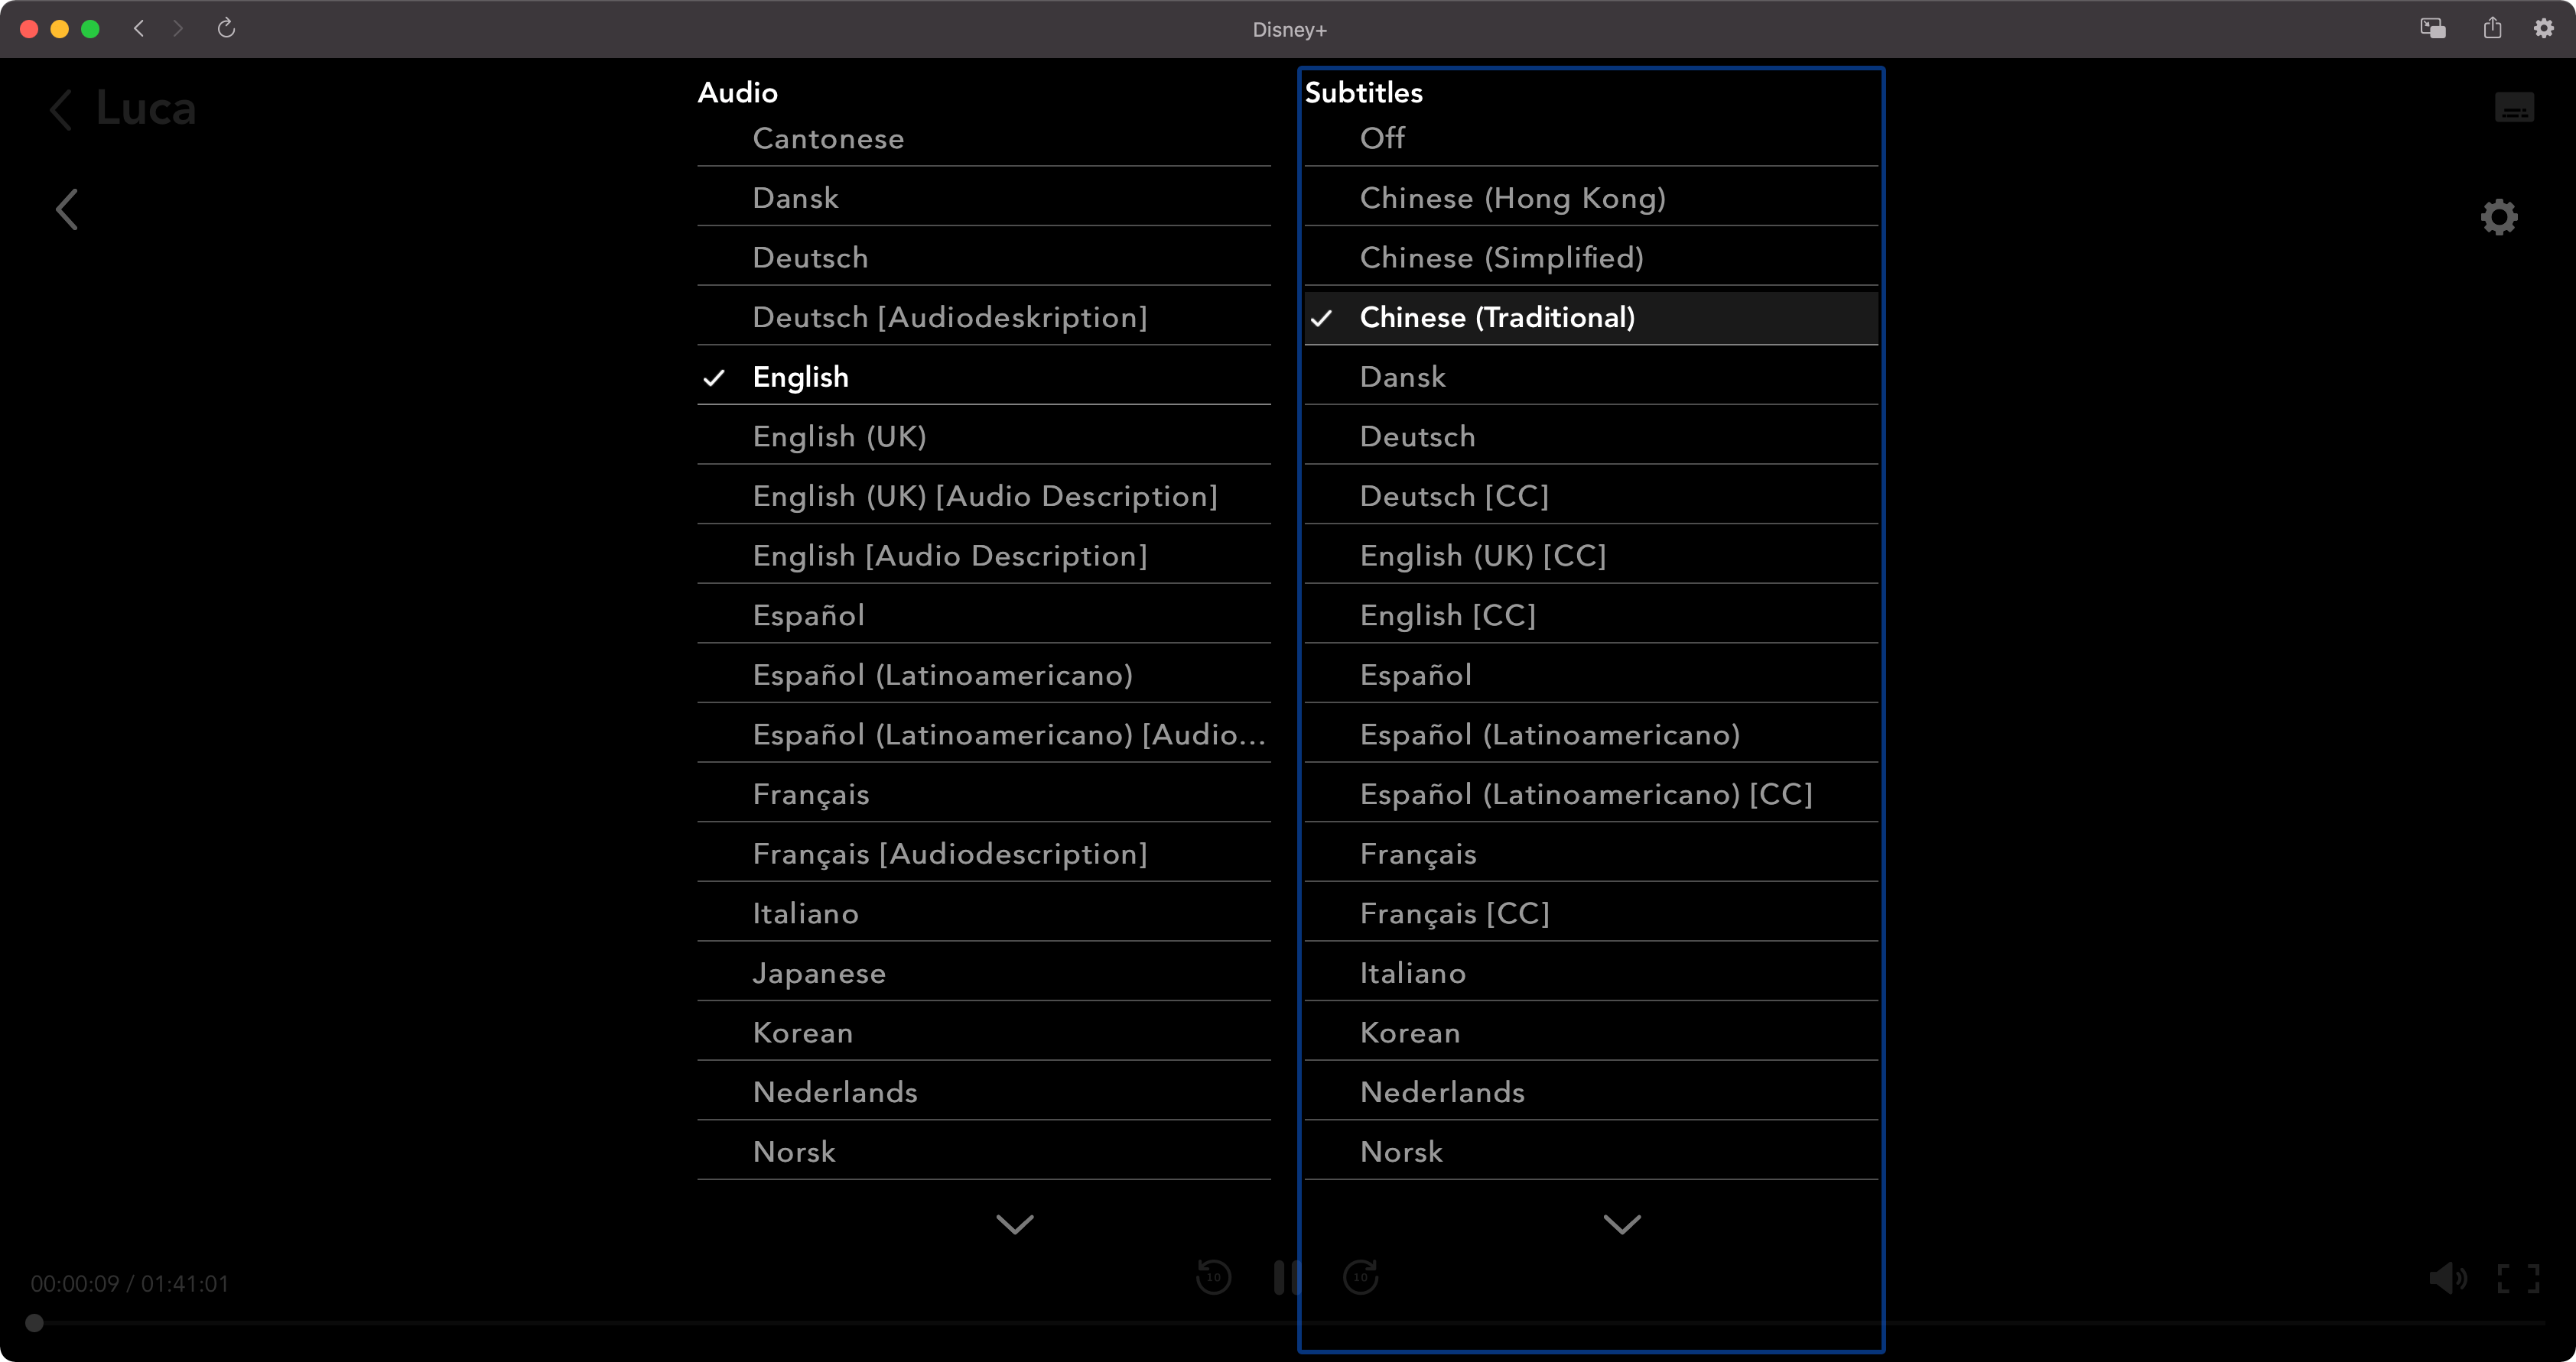Click the browser back arrow in title bar
Viewport: 2576px width, 1362px height.
pyautogui.click(x=139, y=29)
